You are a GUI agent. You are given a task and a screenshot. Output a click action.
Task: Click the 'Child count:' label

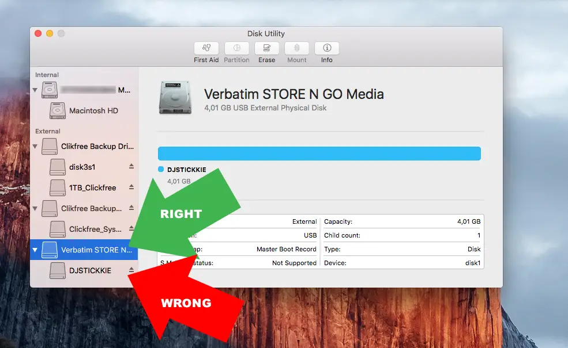click(342, 235)
